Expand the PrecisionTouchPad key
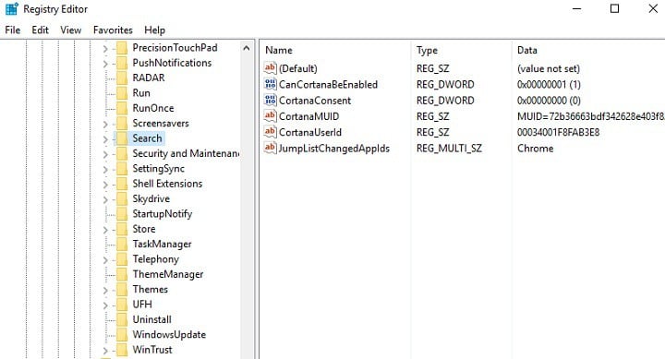 tap(105, 49)
